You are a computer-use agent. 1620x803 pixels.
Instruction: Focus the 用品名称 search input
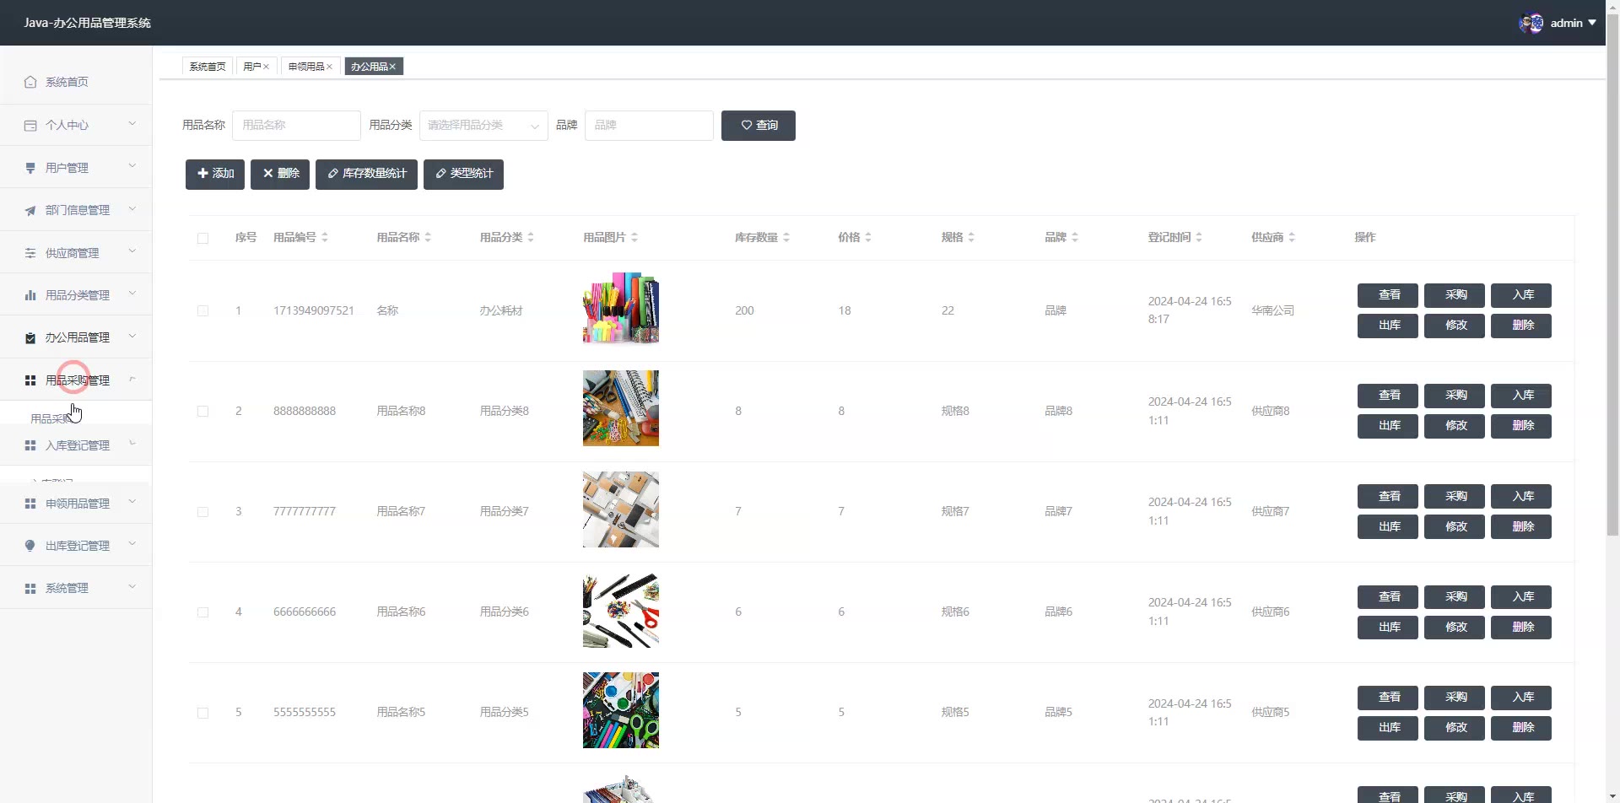(x=296, y=126)
